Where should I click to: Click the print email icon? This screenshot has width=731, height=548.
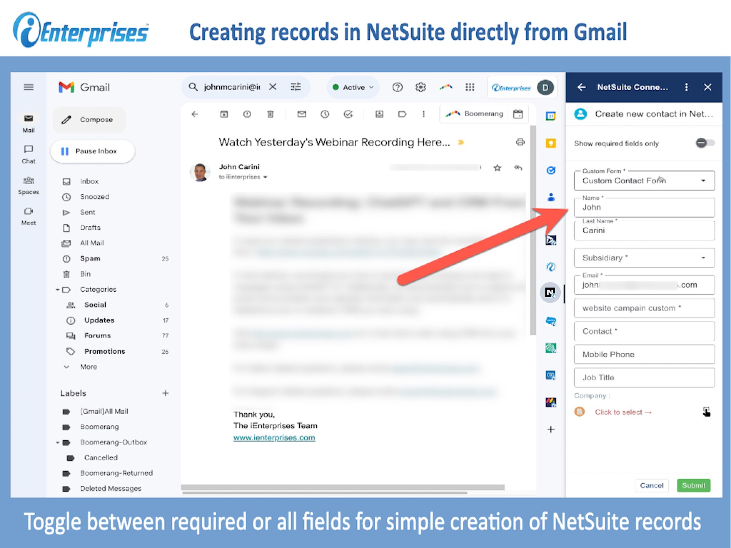click(520, 142)
